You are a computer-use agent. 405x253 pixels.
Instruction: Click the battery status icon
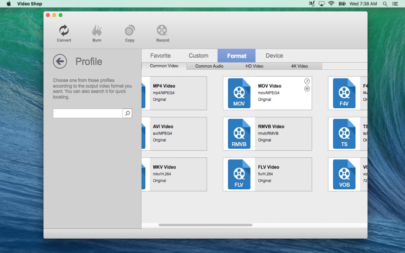[342, 4]
